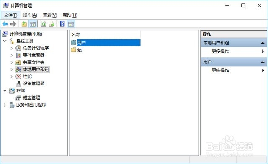
Task: Select 磁盘管理 in the tree
Action: click(x=32, y=98)
